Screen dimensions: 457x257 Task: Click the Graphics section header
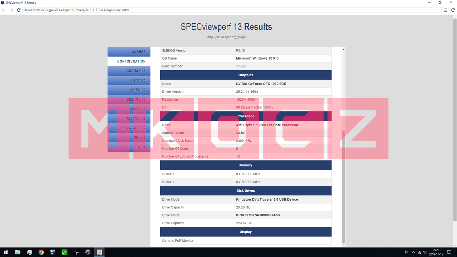(x=246, y=75)
